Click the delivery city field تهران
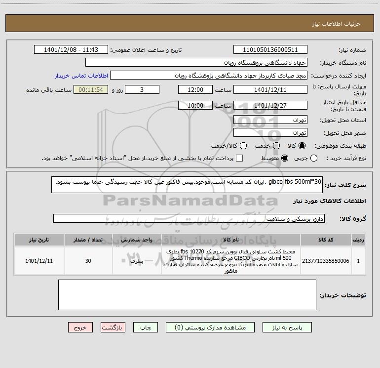 coord(270,133)
